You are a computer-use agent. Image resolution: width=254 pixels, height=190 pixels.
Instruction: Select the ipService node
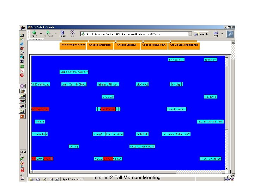(210, 59)
